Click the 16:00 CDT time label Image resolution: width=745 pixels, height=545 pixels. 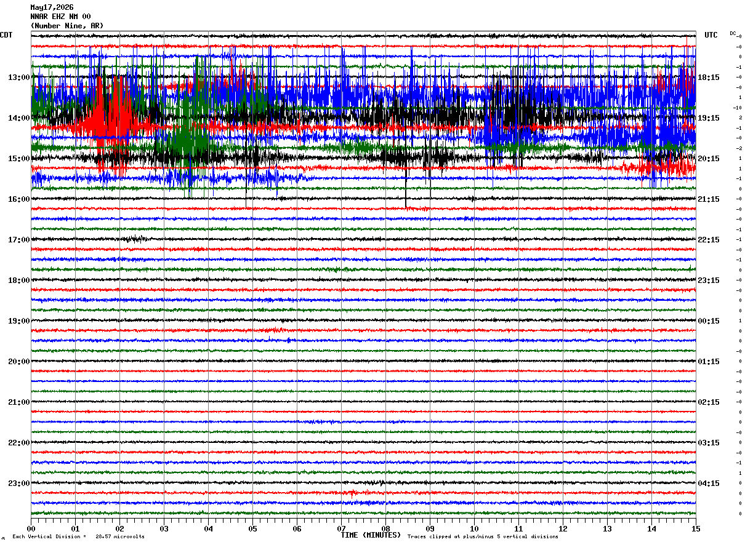click(18, 199)
